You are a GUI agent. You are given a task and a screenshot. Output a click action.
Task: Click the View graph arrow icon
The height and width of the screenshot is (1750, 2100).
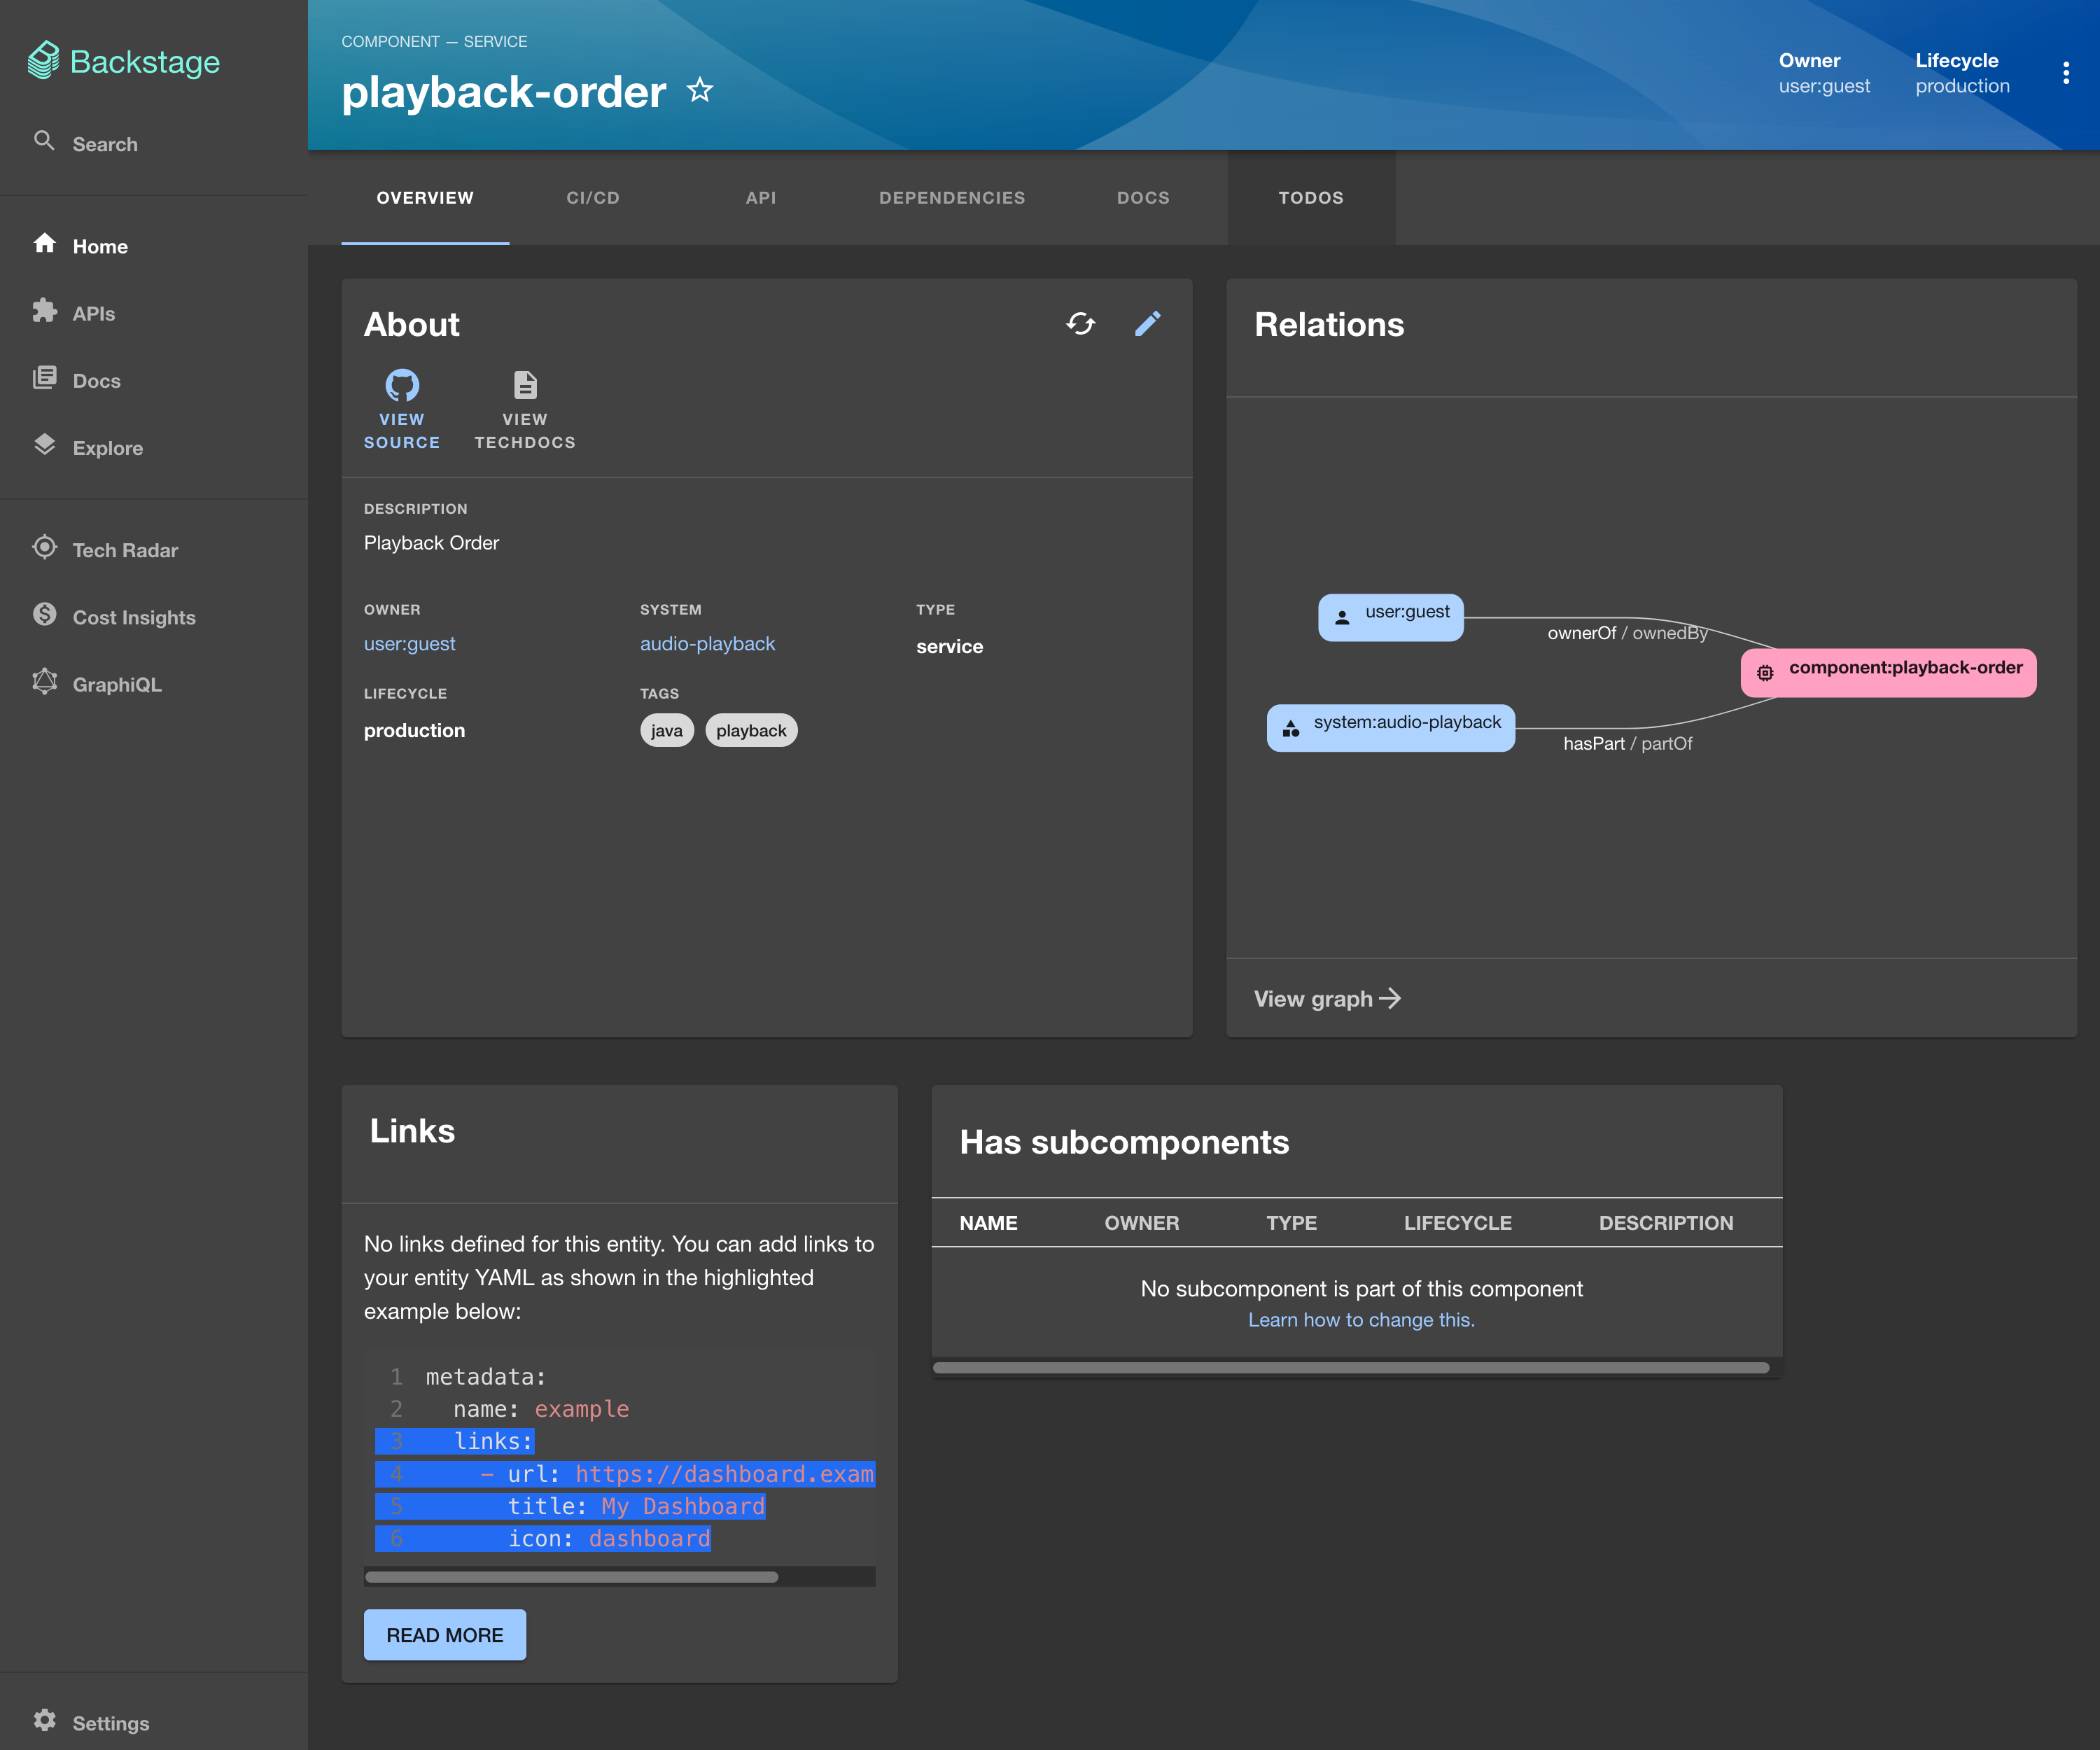tap(1390, 998)
